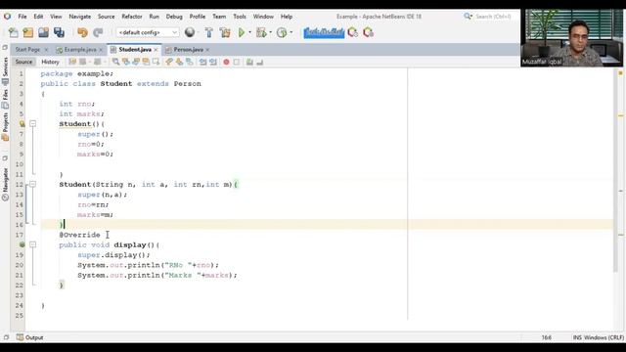Screen dimensions: 626x352
Task: Click the Open Project toolbar icon
Action: coord(43,32)
